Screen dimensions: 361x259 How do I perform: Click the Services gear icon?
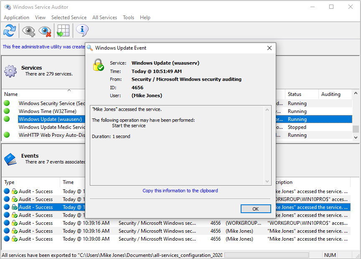(10, 71)
